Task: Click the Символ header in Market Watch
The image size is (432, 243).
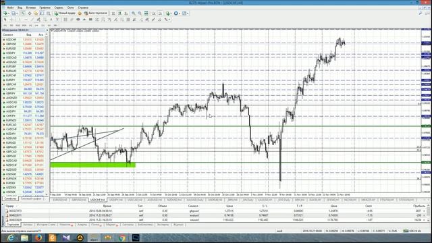Action: click(8, 34)
